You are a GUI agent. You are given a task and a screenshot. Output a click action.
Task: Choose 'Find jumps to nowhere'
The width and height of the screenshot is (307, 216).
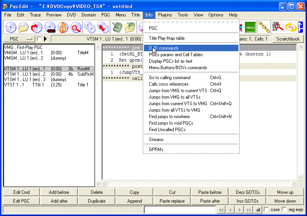point(191,117)
